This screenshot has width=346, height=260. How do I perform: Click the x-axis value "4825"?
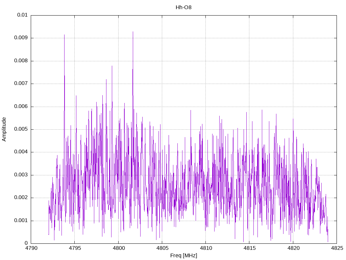coord(337,248)
